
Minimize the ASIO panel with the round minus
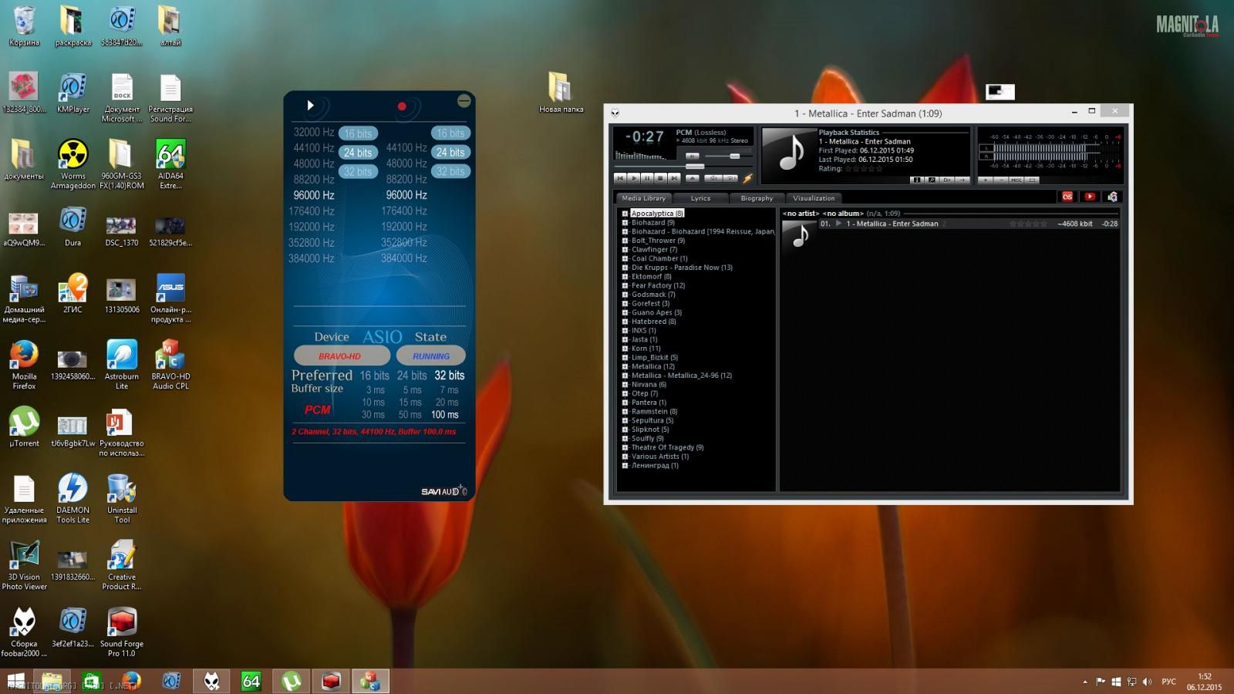click(x=464, y=100)
